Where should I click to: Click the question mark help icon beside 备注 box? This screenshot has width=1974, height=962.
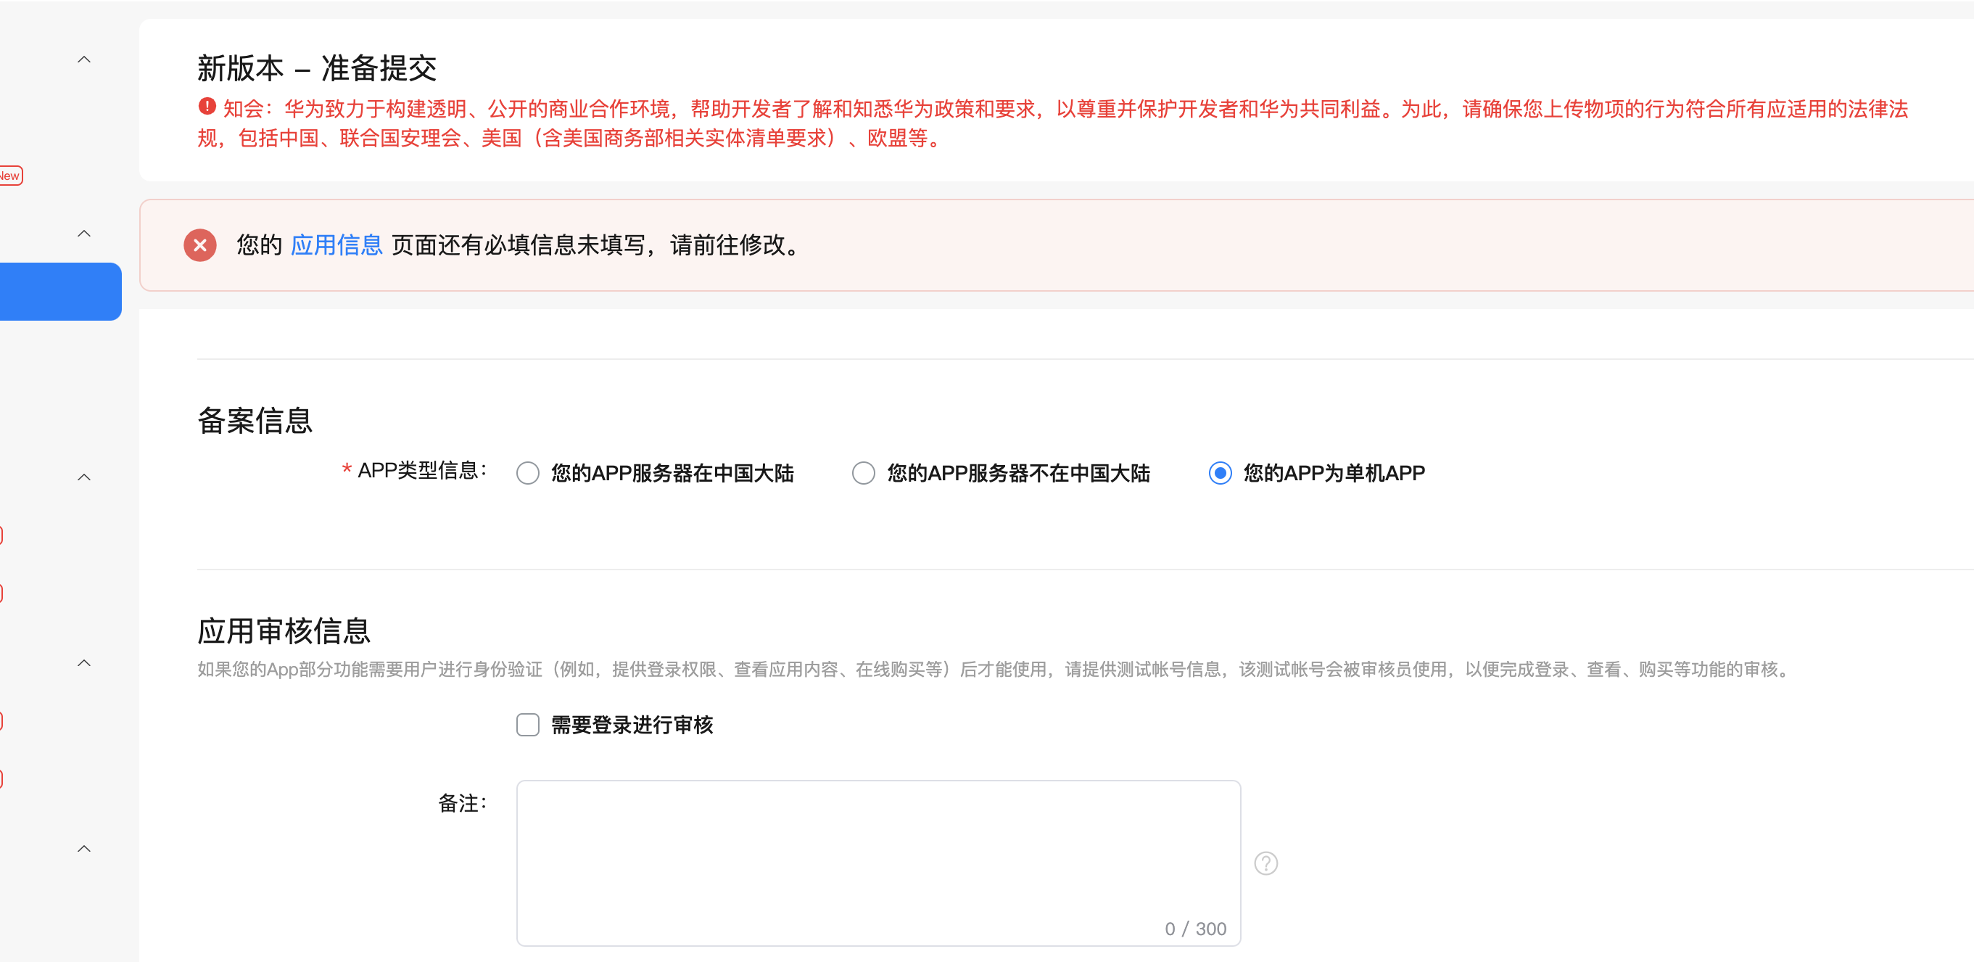[x=1265, y=863]
